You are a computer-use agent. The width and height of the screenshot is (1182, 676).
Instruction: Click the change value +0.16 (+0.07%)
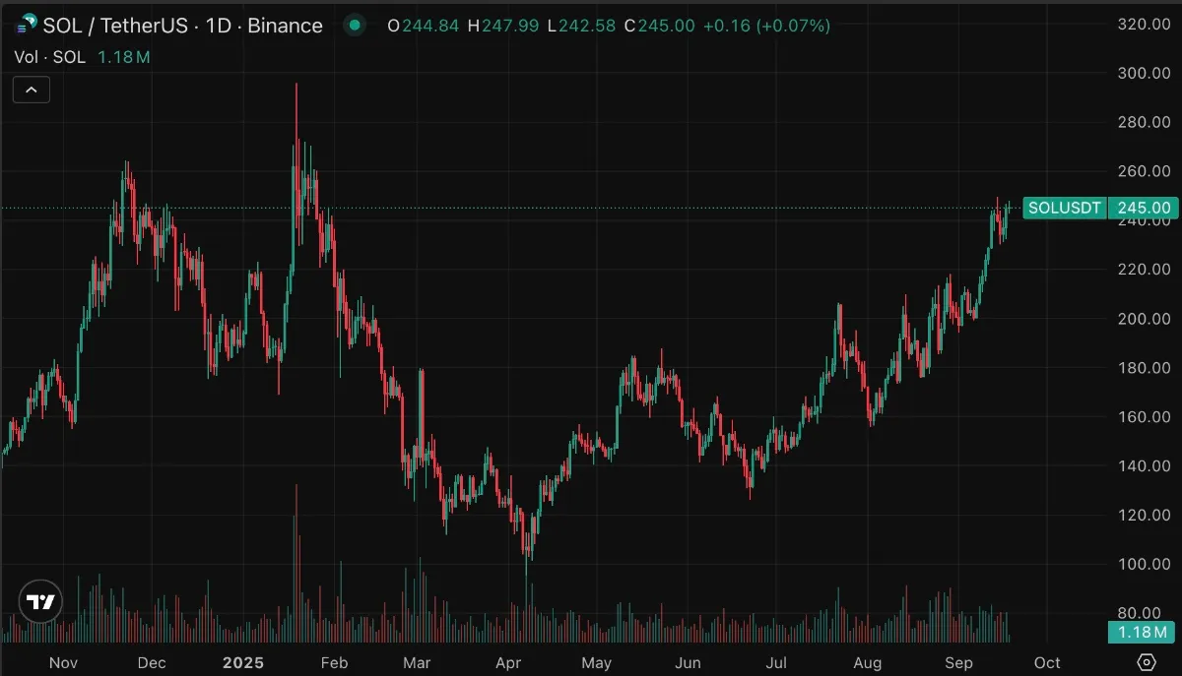click(x=766, y=26)
